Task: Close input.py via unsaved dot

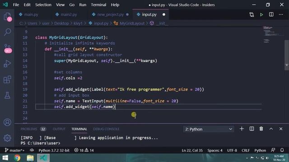Action: pos(163,14)
